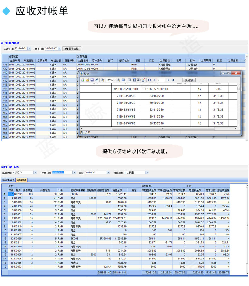Open the 发票日期 date dropdown
The image size is (249, 286).
[74, 173]
